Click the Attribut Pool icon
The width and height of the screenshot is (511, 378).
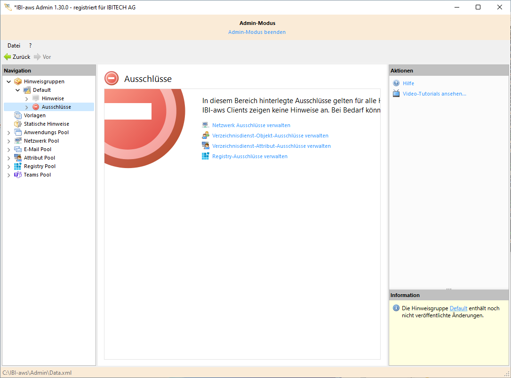click(x=18, y=158)
